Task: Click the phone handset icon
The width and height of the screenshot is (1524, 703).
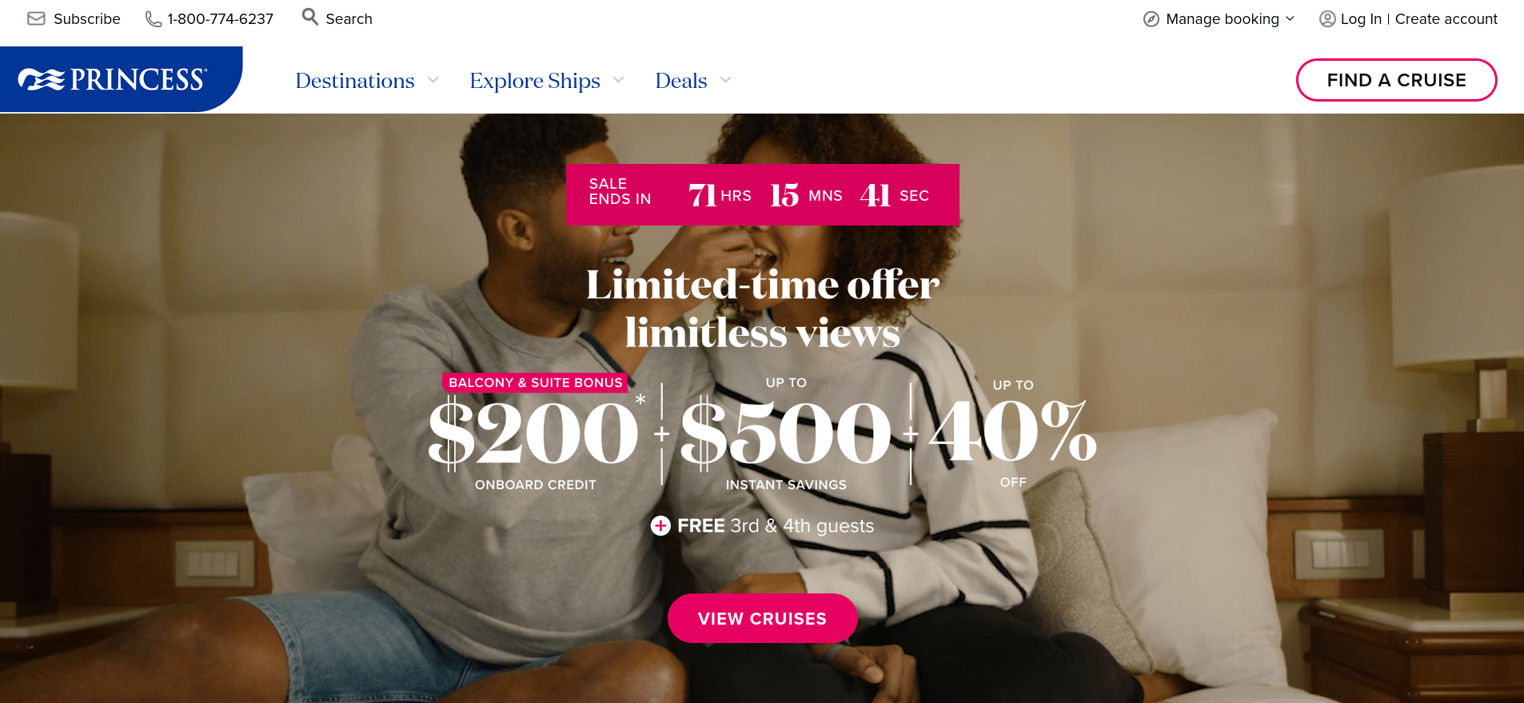Action: pyautogui.click(x=153, y=18)
